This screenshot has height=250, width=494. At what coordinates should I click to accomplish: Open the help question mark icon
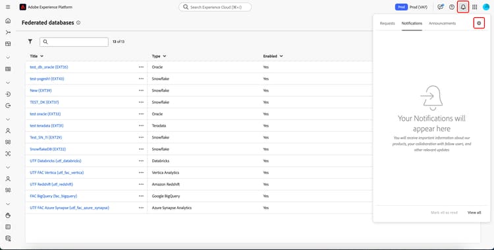click(x=452, y=7)
